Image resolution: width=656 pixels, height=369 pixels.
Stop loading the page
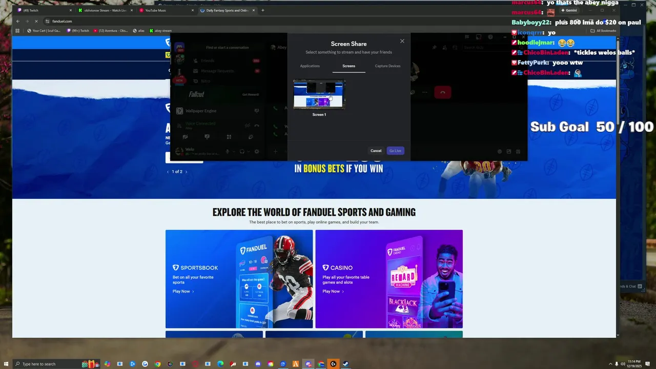pyautogui.click(x=36, y=21)
